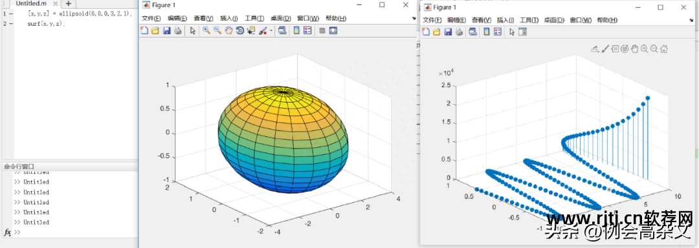Click Print Figure icon in ellipsoid figure window
The image size is (699, 248).
coord(177,30)
